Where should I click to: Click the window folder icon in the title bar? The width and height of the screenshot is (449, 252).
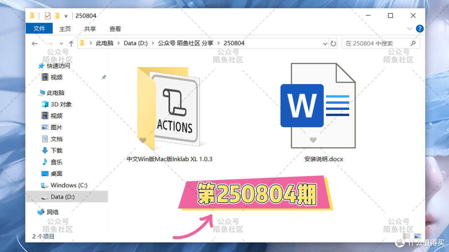pyautogui.click(x=32, y=16)
